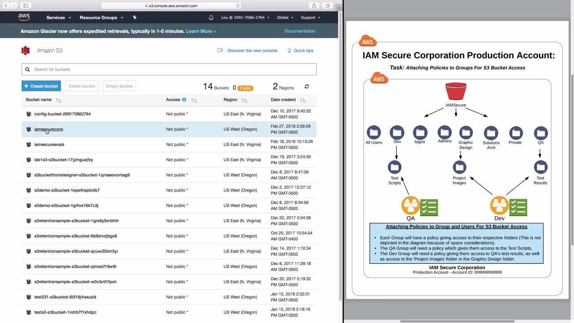Click bucket icon for iamsecureevals
The width and height of the screenshot is (574, 323).
29,144
